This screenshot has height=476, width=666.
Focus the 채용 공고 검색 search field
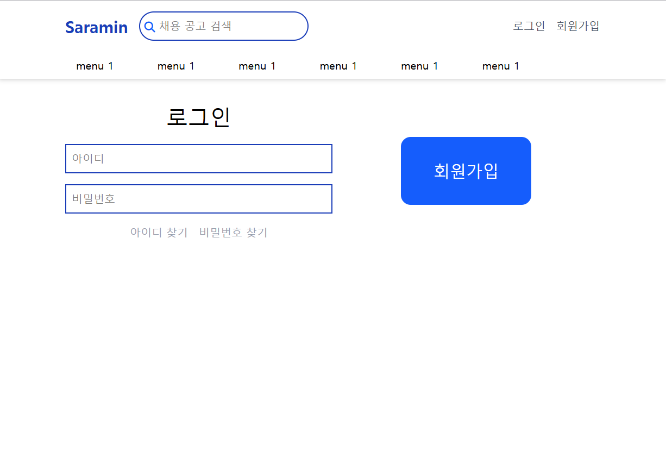pyautogui.click(x=224, y=26)
